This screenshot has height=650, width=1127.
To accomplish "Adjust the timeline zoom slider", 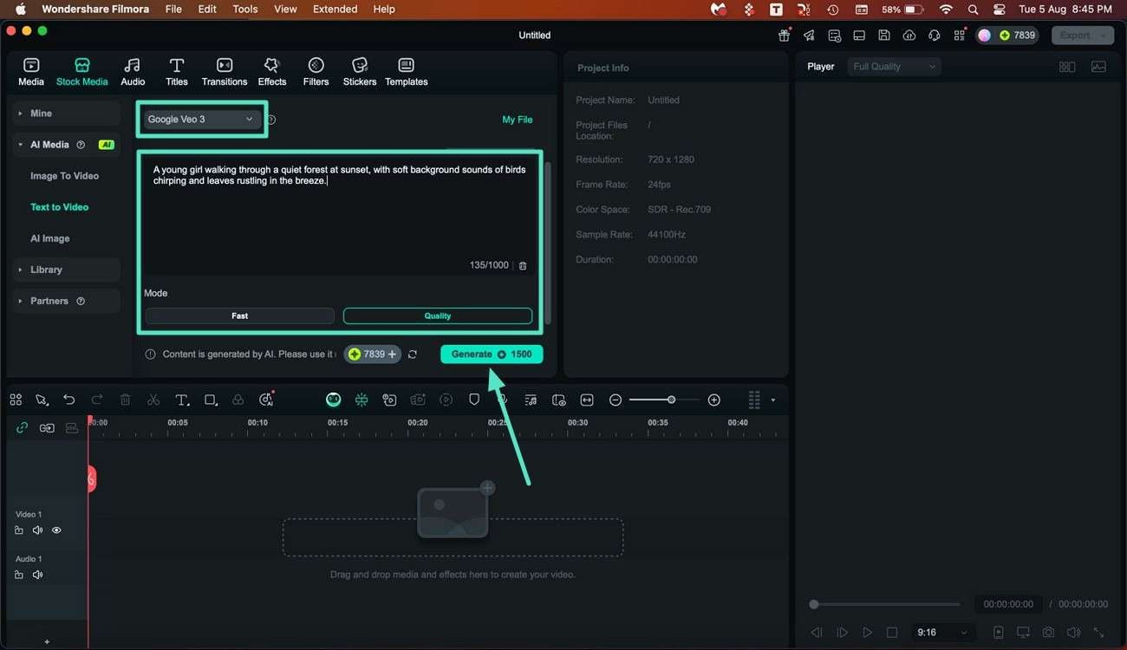I will point(671,400).
